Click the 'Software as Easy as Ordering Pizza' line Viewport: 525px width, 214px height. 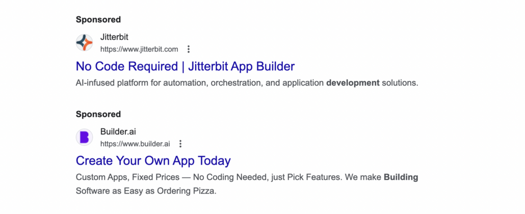click(x=146, y=192)
